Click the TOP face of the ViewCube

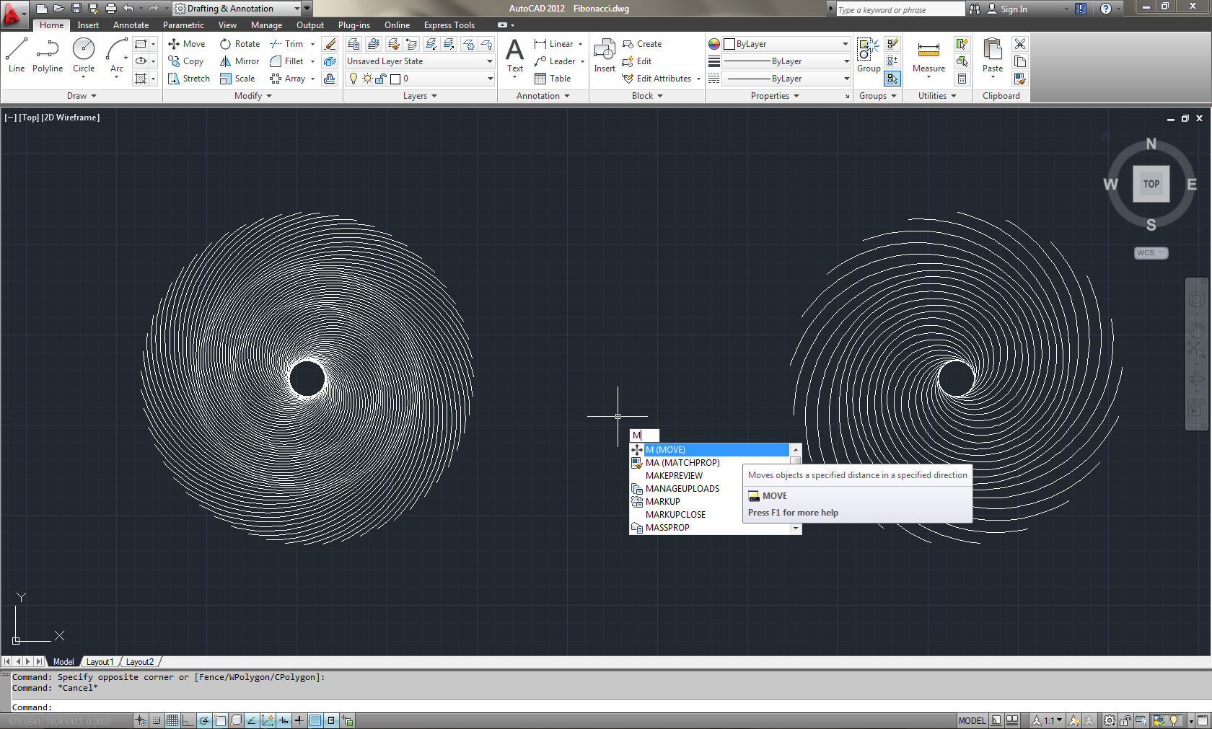pyautogui.click(x=1151, y=184)
